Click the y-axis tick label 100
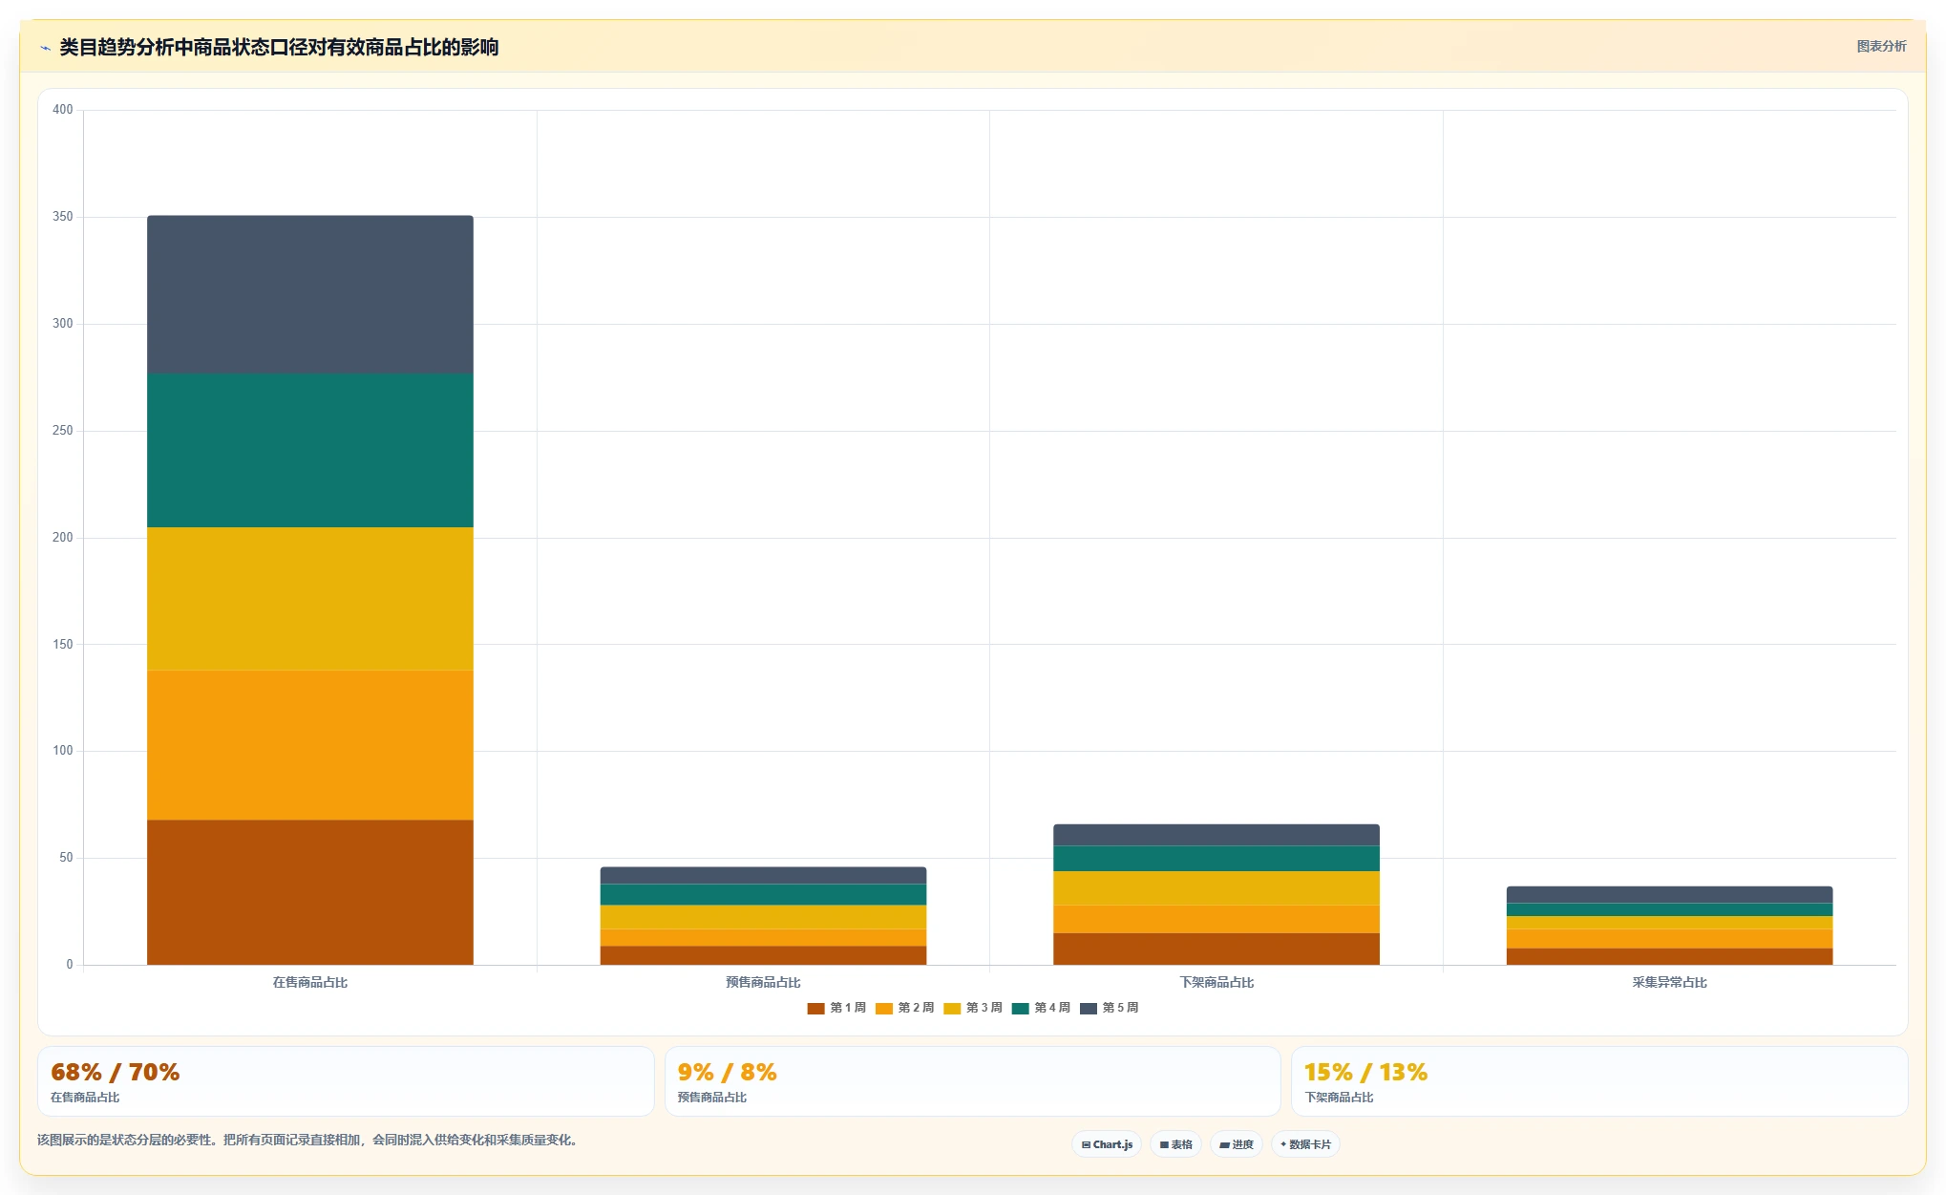Viewport: 1946px width, 1195px height. tap(63, 751)
